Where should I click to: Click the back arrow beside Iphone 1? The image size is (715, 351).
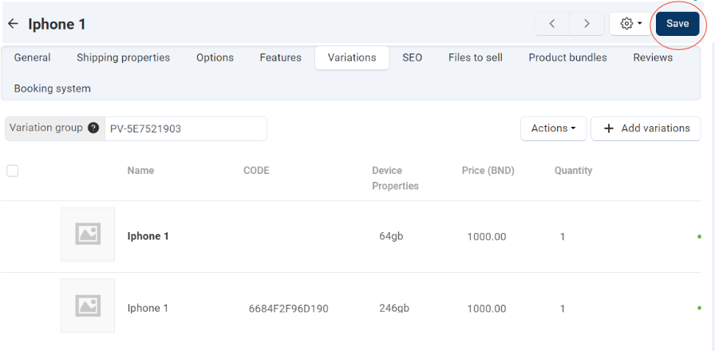pos(13,24)
